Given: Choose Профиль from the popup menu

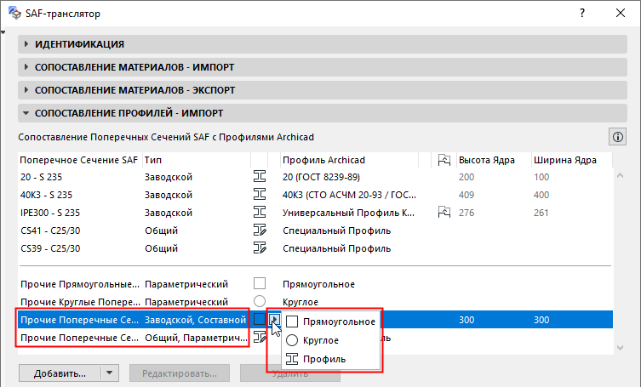Looking at the screenshot, I should tap(331, 359).
